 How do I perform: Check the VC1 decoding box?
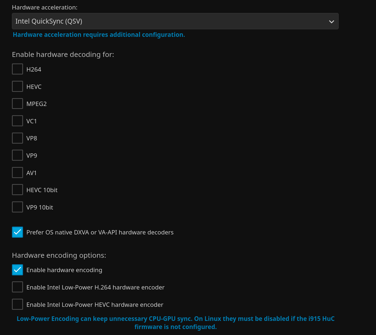tap(17, 121)
